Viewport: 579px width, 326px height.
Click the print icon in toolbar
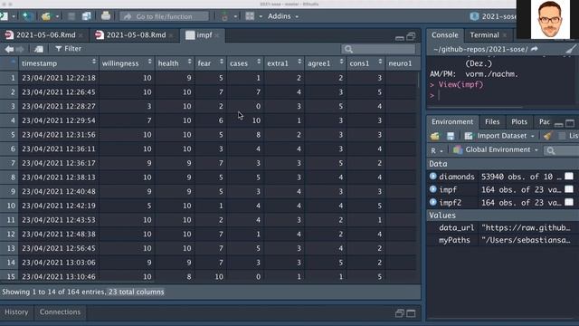pos(106,16)
